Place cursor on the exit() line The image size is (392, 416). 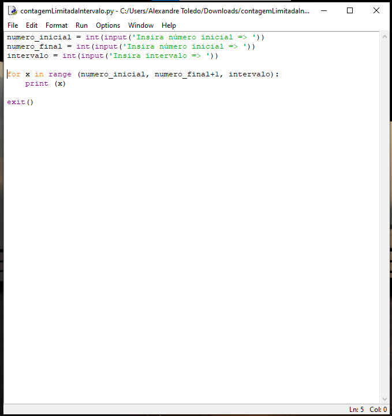[x=21, y=102]
